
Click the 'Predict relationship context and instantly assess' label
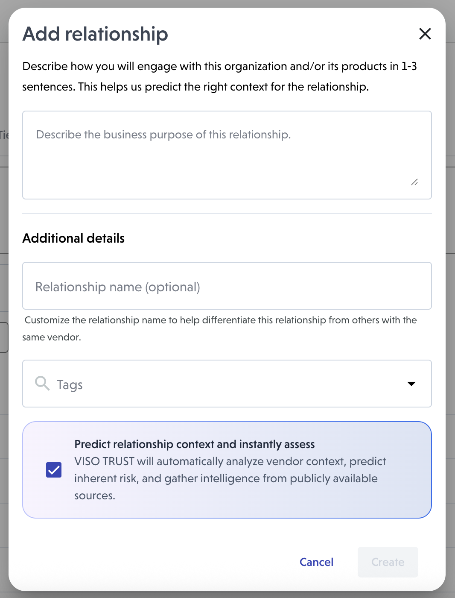point(194,444)
